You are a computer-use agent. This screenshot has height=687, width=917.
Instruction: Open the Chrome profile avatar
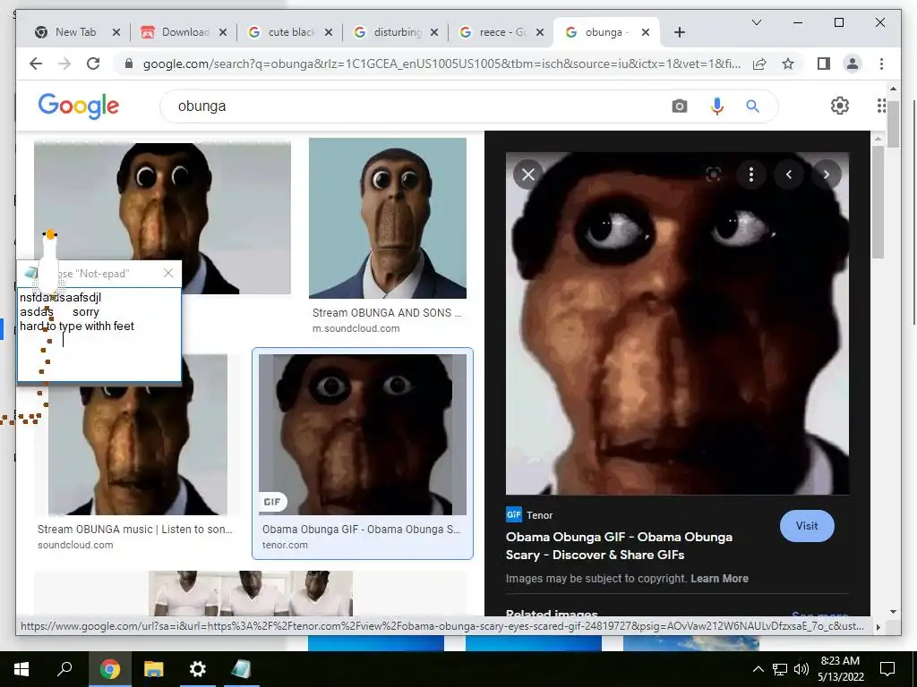click(853, 64)
